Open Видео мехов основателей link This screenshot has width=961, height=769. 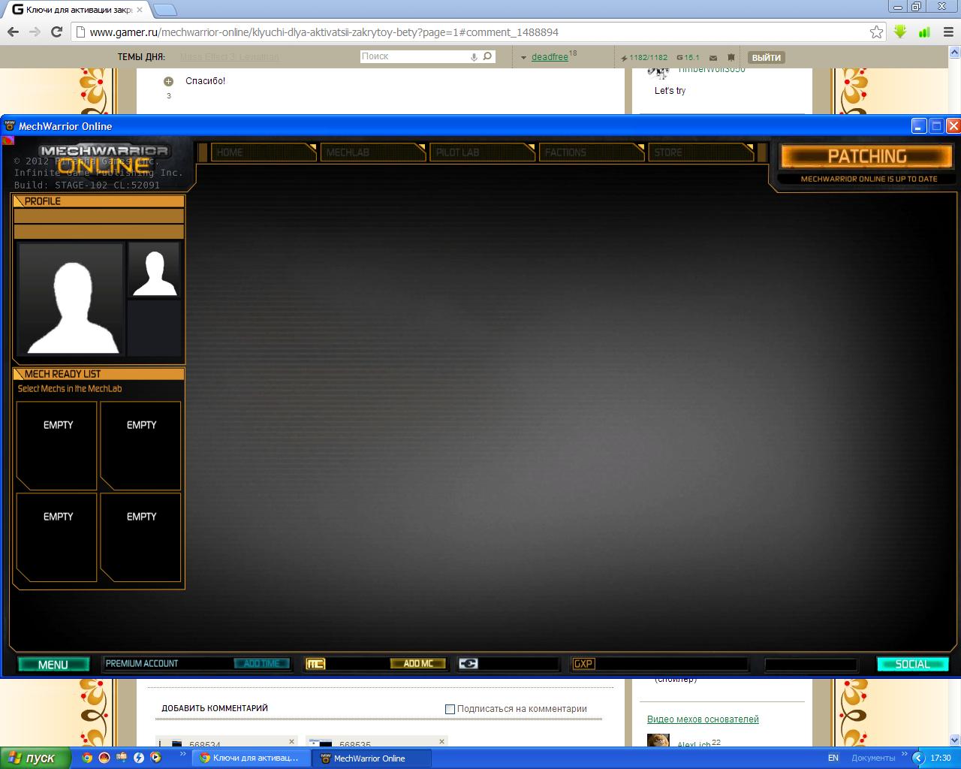coord(703,719)
